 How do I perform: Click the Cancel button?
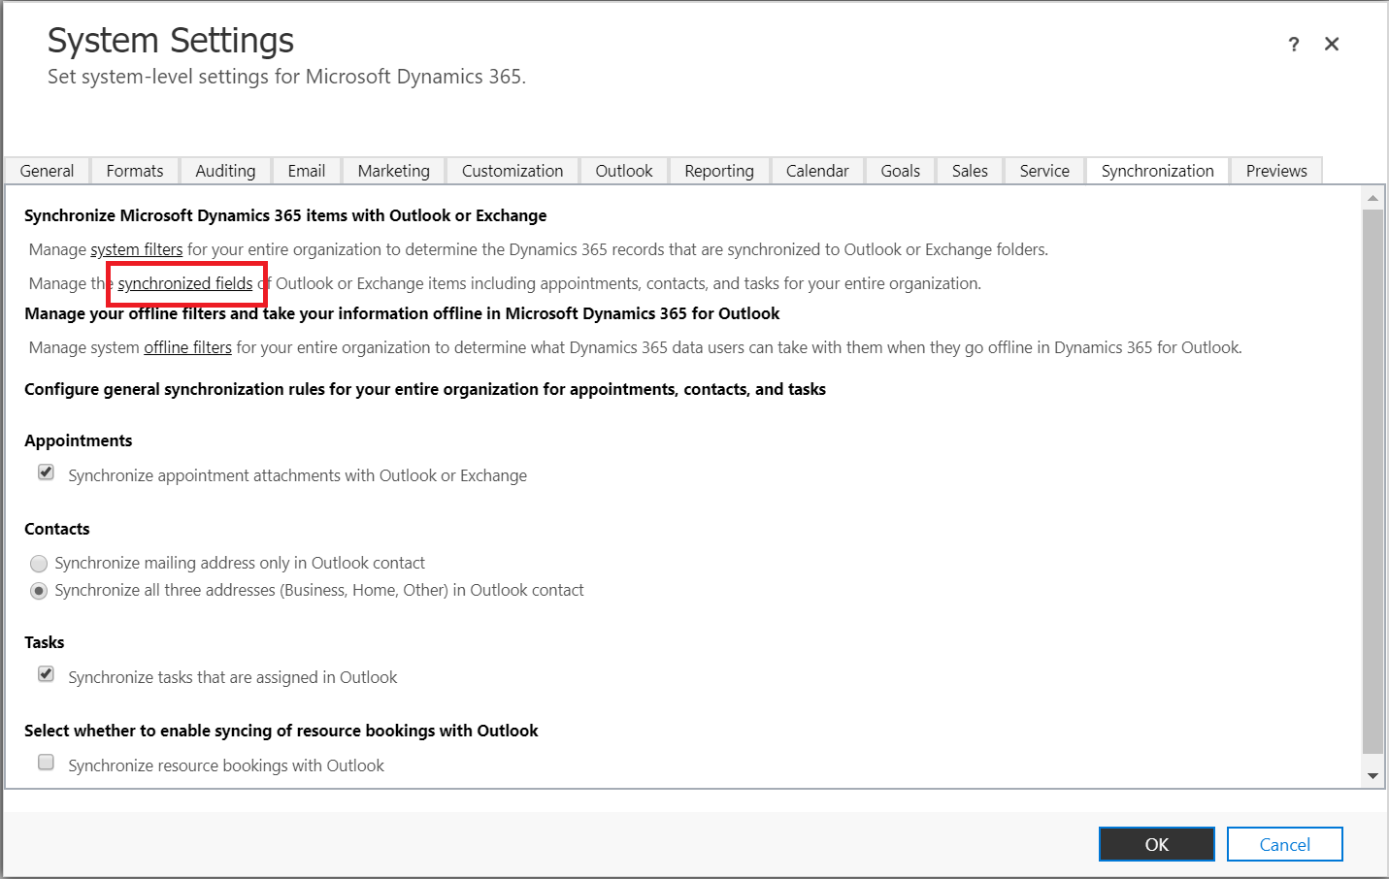pyautogui.click(x=1285, y=844)
